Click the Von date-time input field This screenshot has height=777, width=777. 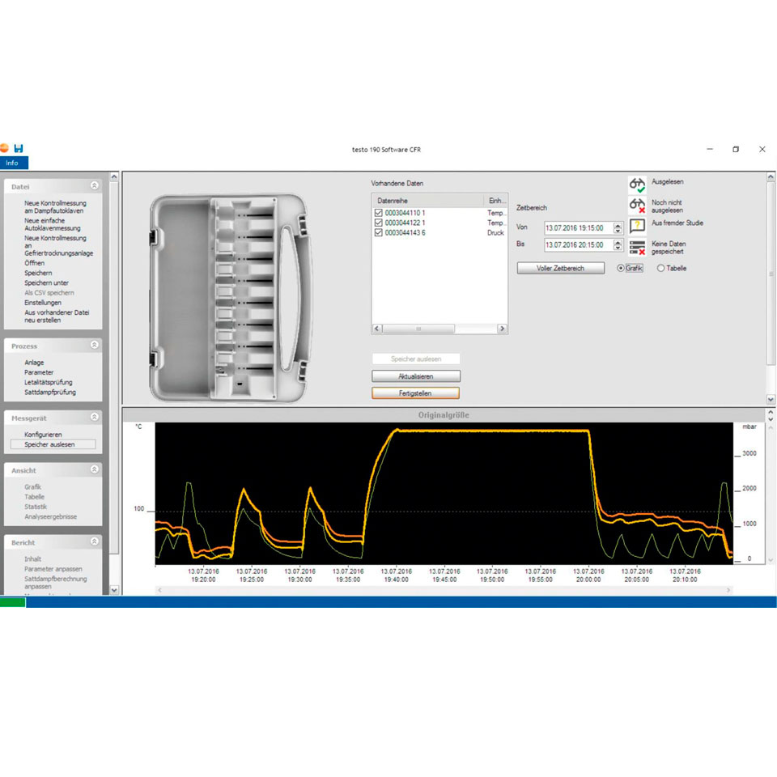coord(578,228)
